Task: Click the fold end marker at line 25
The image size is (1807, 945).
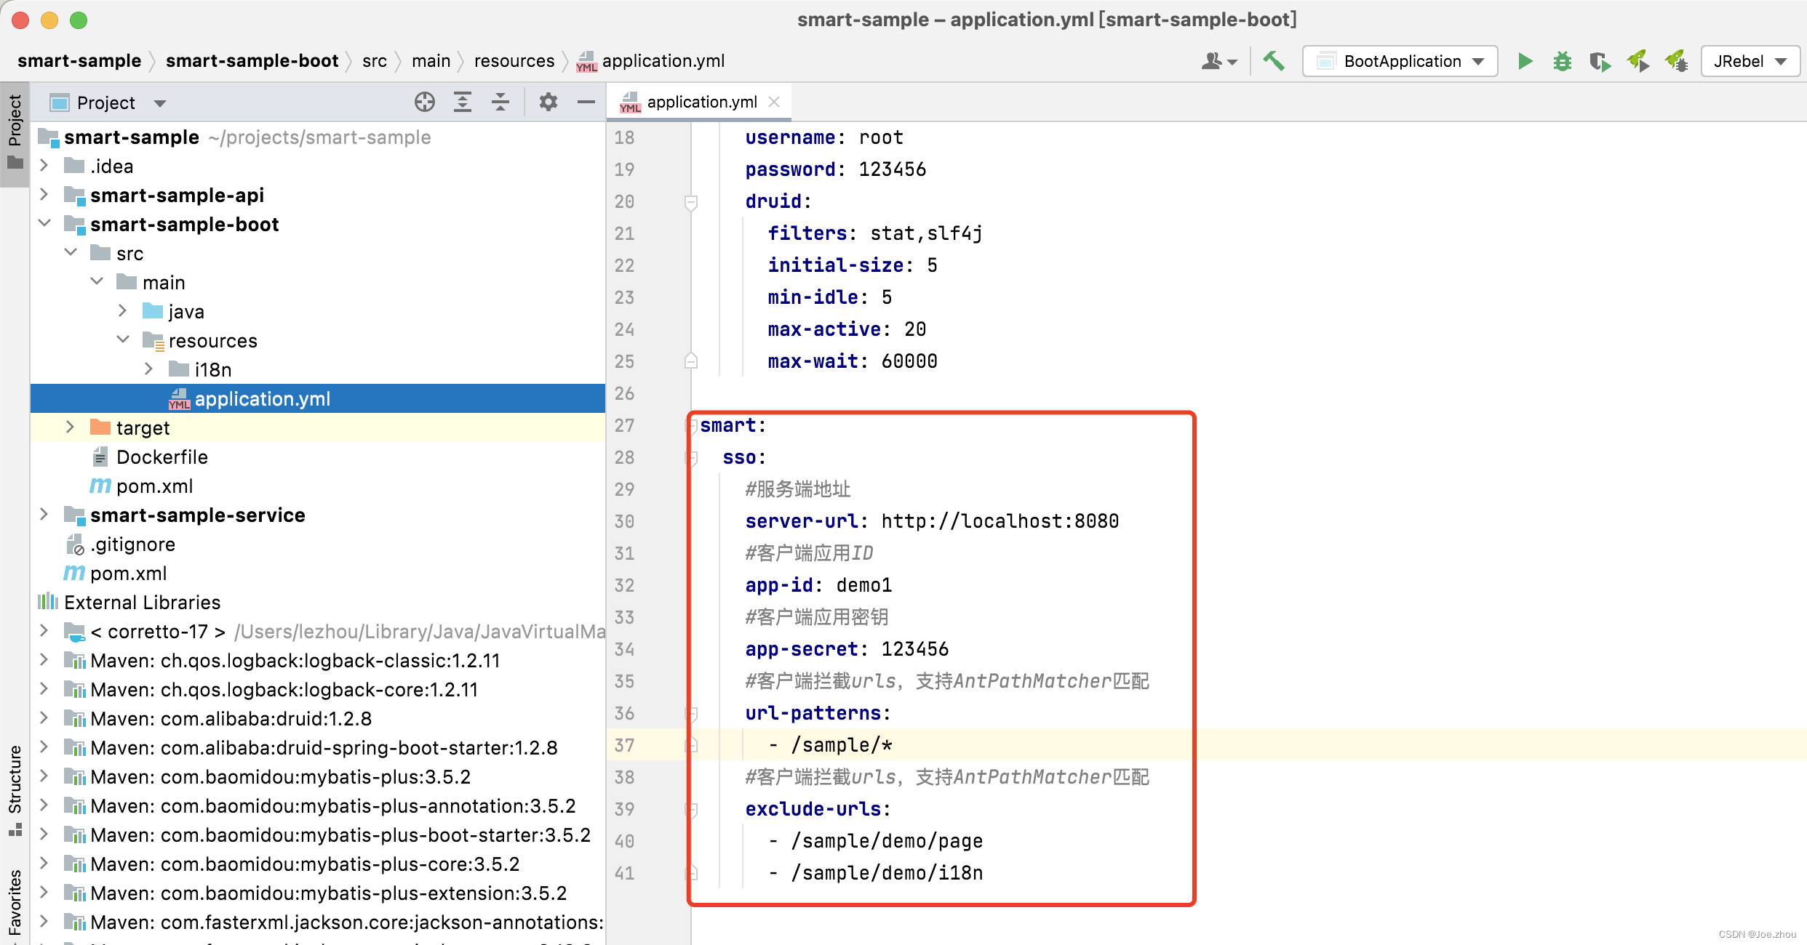Action: click(691, 361)
